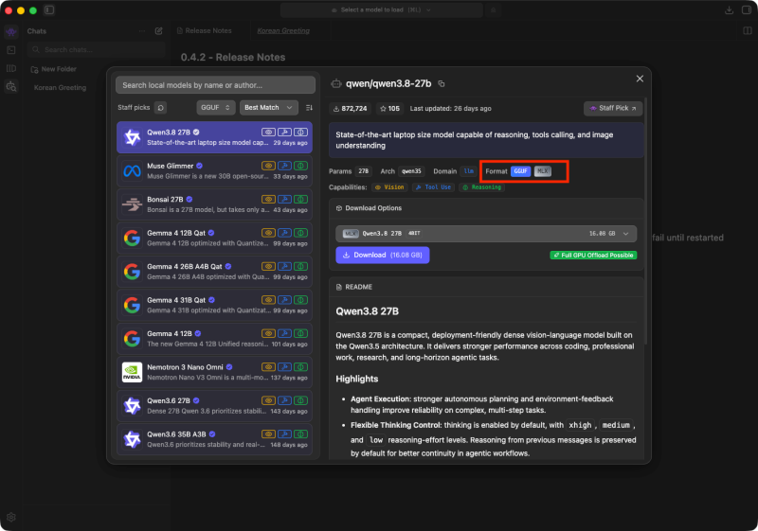This screenshot has width=758, height=531.
Task: Click the Highlights heading in README
Action: (357, 379)
